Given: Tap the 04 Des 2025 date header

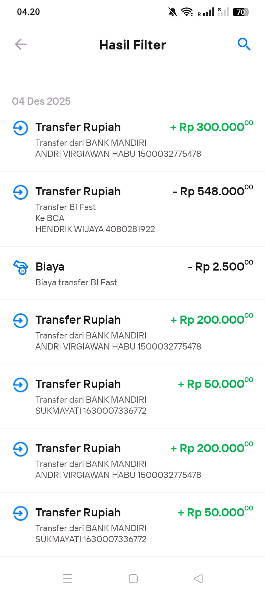Looking at the screenshot, I should pos(41,101).
